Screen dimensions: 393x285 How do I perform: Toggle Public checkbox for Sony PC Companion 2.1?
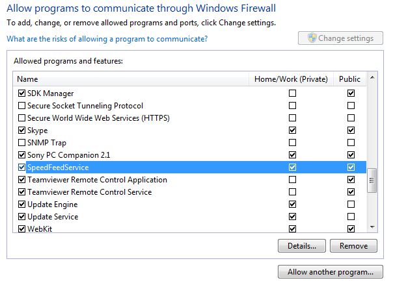coord(351,155)
